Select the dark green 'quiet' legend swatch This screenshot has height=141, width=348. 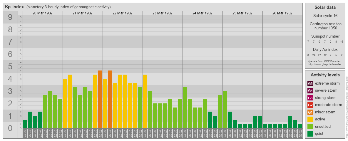pyautogui.click(x=310, y=133)
